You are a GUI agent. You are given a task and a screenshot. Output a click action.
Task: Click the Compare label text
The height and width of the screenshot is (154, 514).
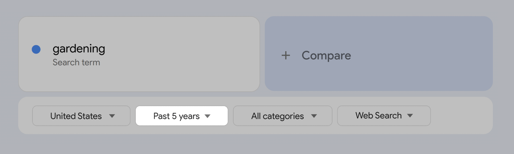(x=326, y=56)
